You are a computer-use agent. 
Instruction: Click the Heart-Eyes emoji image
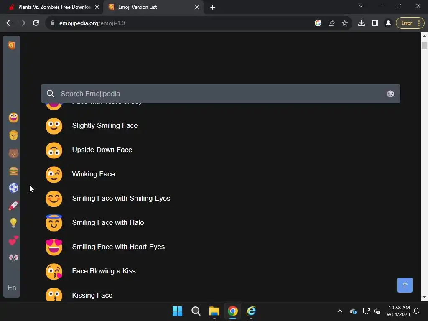coord(54,247)
